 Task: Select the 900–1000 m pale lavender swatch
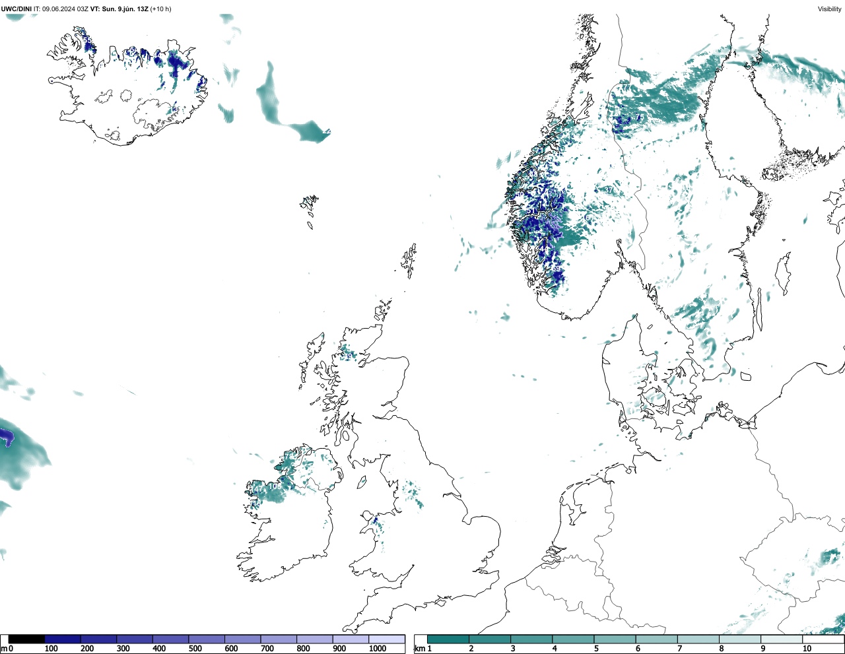(351, 639)
